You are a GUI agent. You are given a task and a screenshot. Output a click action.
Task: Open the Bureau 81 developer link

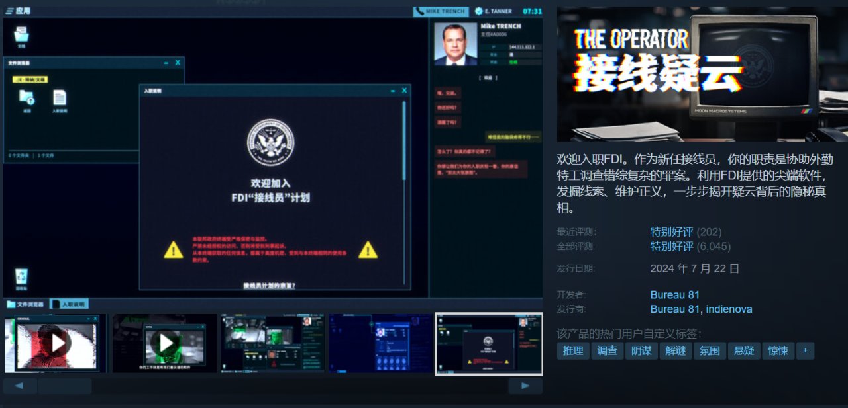tap(674, 295)
